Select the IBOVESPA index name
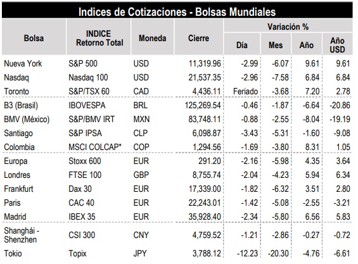The width and height of the screenshot is (358, 264). coord(87,106)
